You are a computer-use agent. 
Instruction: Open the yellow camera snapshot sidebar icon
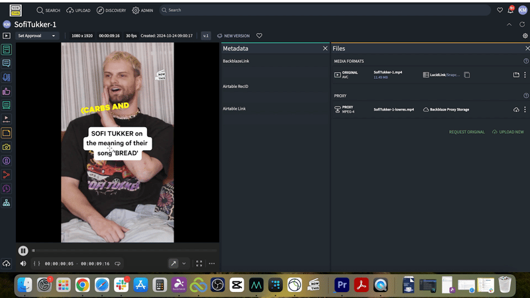coord(7,147)
